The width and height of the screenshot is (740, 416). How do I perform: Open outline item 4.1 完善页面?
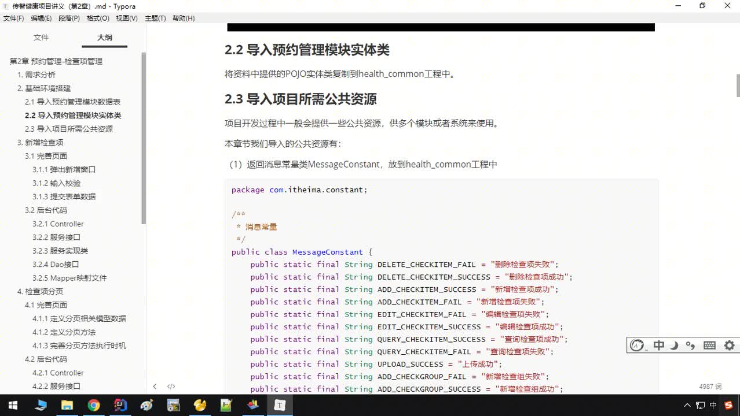click(x=46, y=305)
